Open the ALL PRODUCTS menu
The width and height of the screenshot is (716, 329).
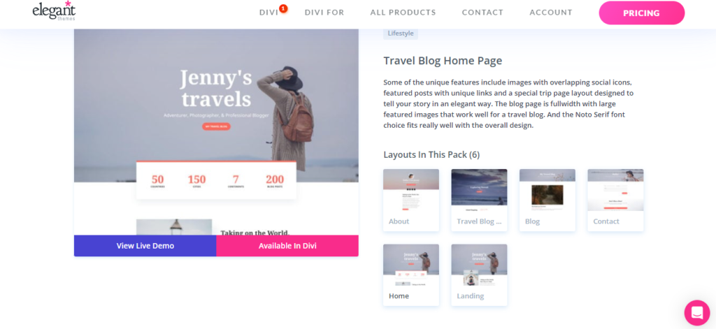click(403, 13)
